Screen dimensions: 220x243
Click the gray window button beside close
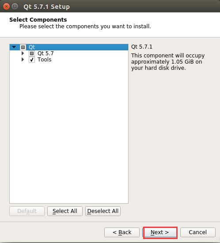(x=15, y=7)
